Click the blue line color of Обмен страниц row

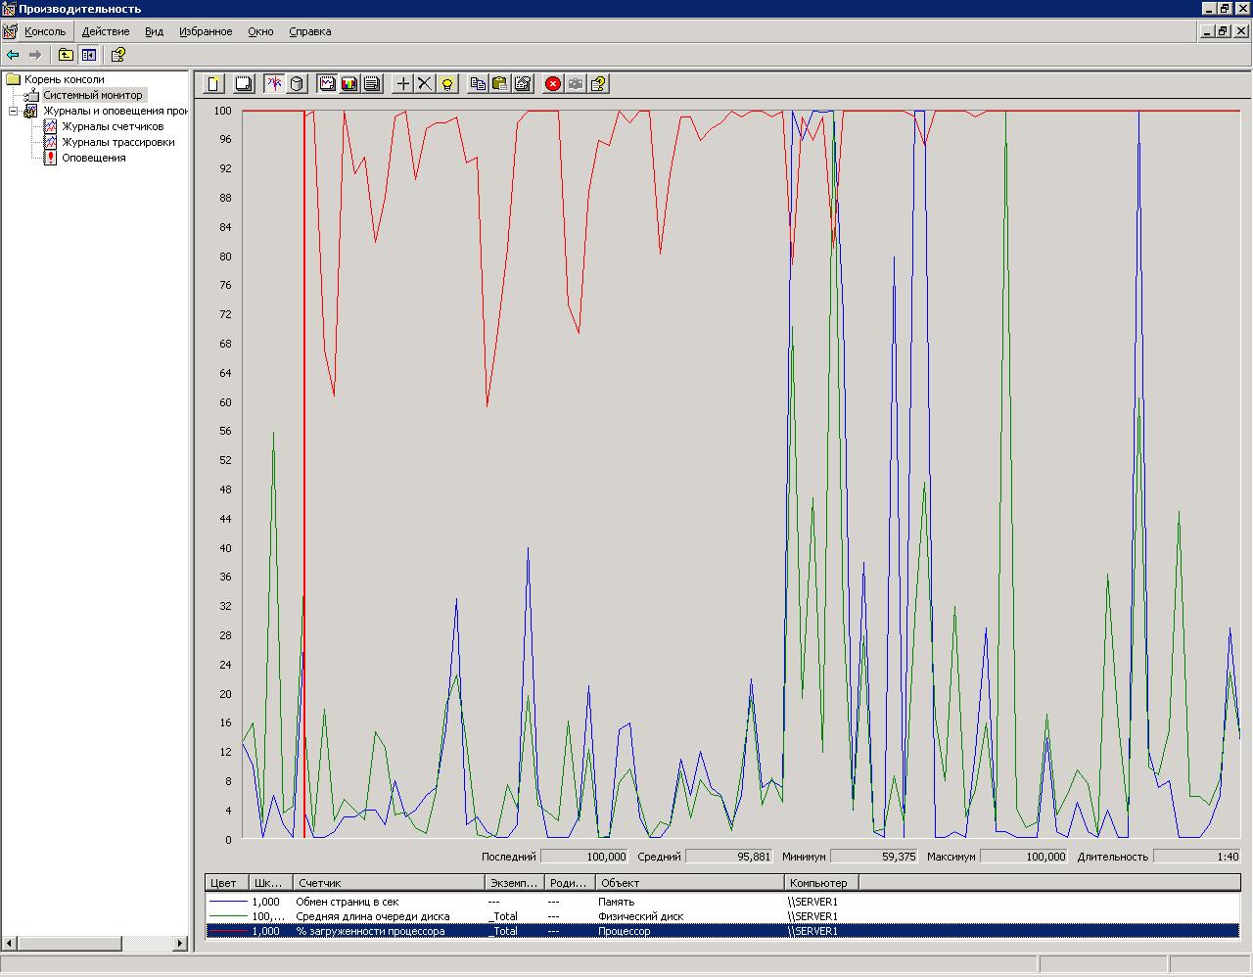pos(228,902)
